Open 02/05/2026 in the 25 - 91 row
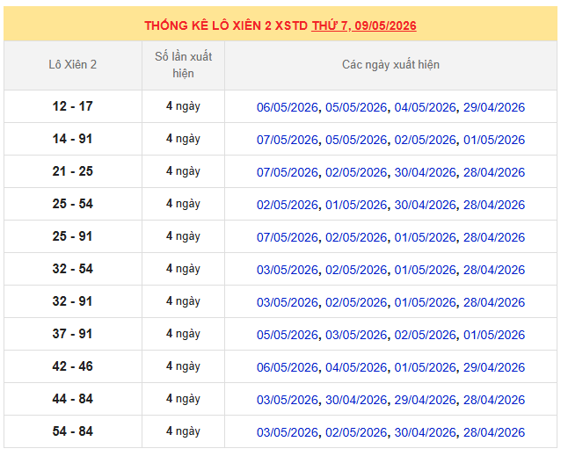 tap(356, 237)
